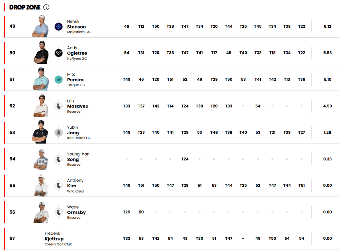This screenshot has height=251, width=348.
Task: Click Wade Ormsby's player photo
Action: point(41,212)
